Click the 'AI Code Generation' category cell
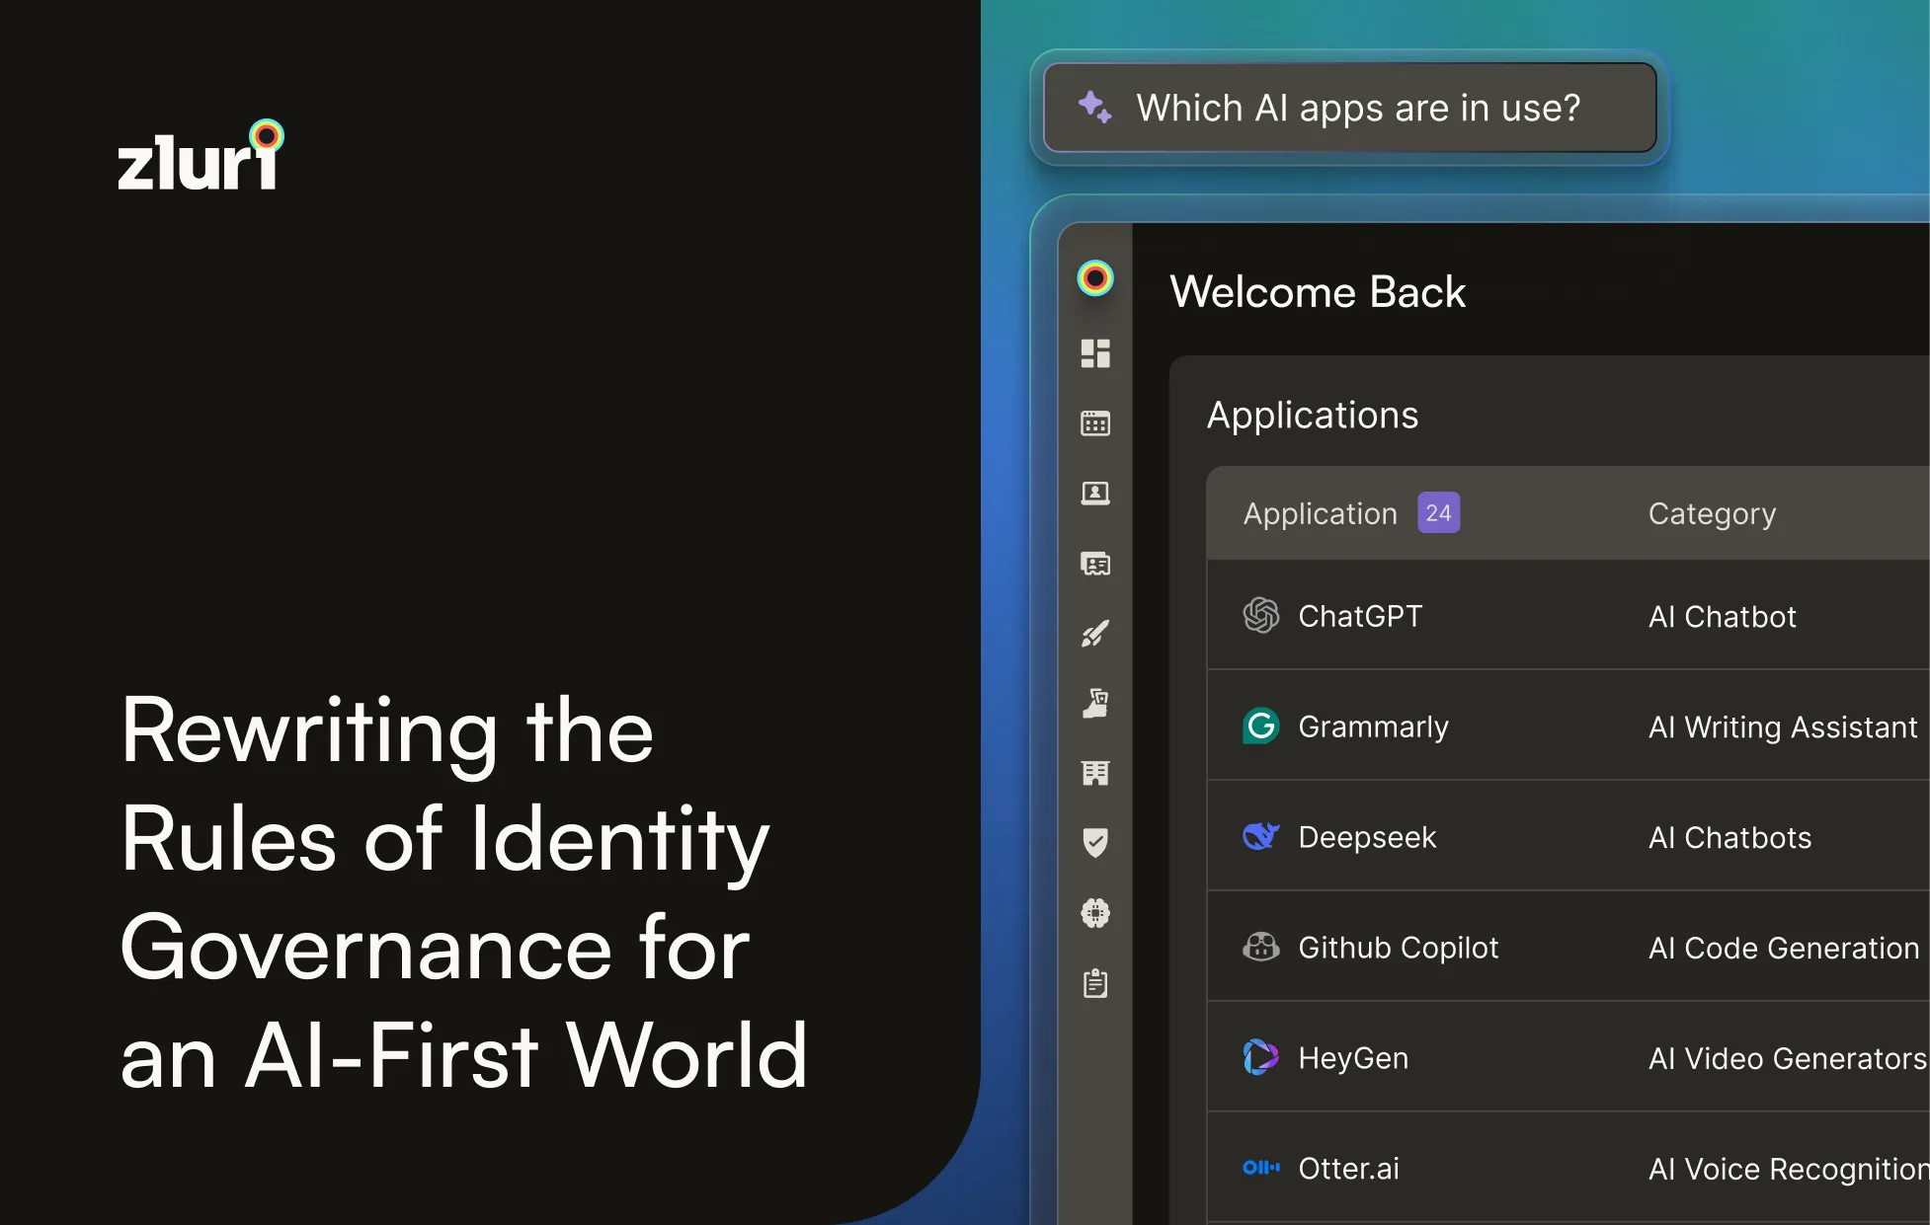Image resolution: width=1930 pixels, height=1225 pixels. click(1784, 949)
